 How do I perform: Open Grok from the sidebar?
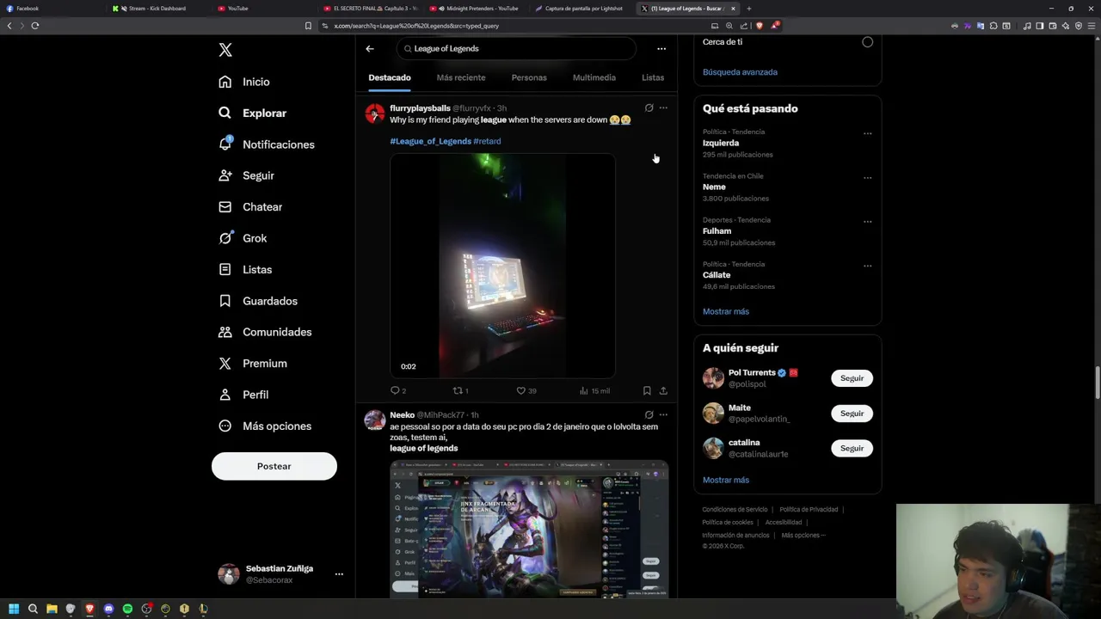(x=243, y=238)
